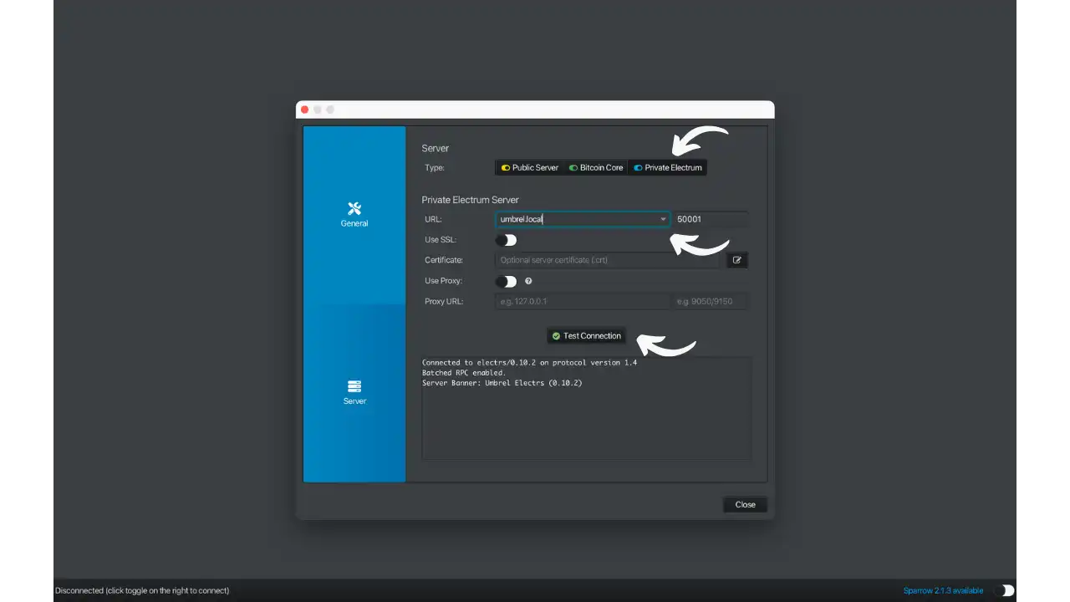Click the red window close button
1070x602 pixels.
[x=304, y=110]
